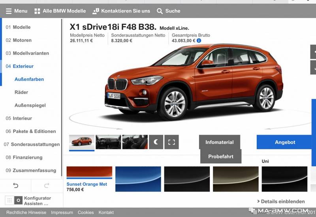Click the Kontaktieren Sie uns contact icon
The height and width of the screenshot is (217, 316).
(x=96, y=11)
